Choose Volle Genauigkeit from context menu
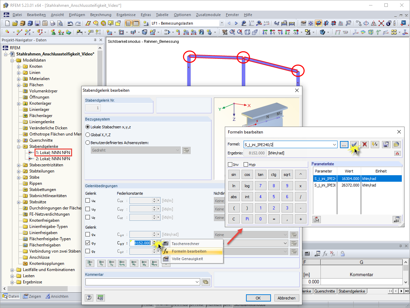 point(187,259)
